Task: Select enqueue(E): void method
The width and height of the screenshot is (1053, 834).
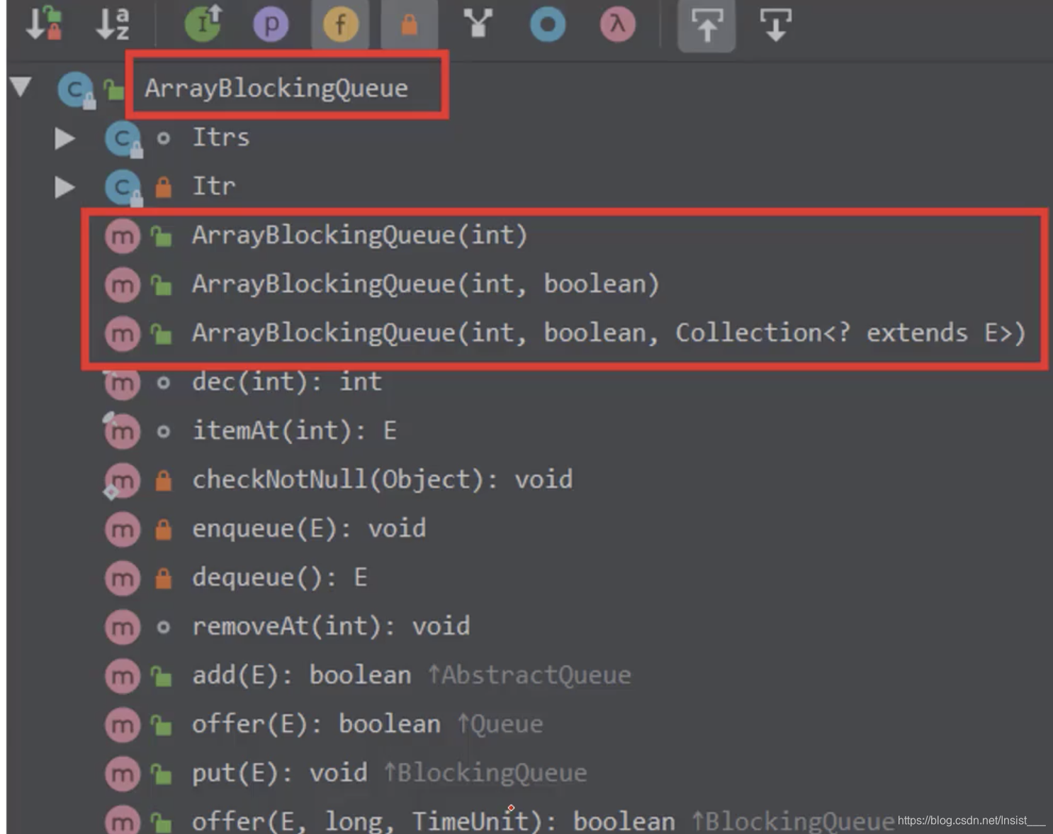Action: 309,528
